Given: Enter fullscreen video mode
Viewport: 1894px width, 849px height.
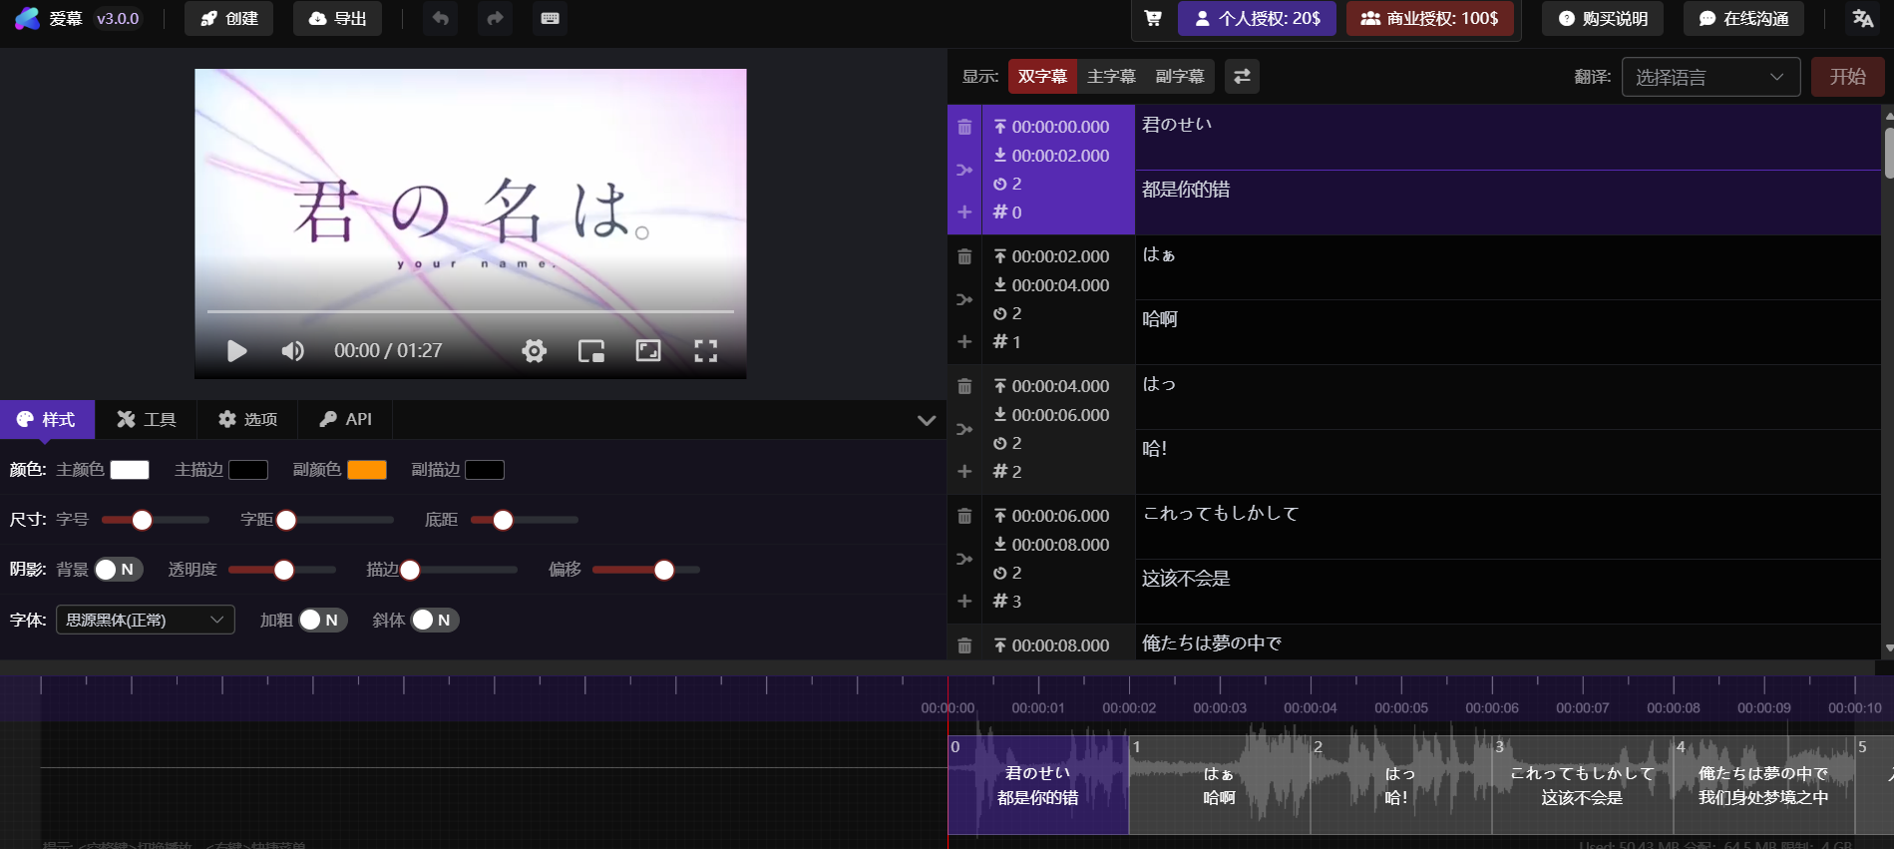Looking at the screenshot, I should click(706, 350).
